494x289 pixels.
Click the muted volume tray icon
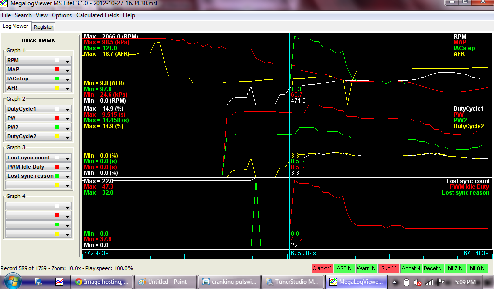coord(418,282)
